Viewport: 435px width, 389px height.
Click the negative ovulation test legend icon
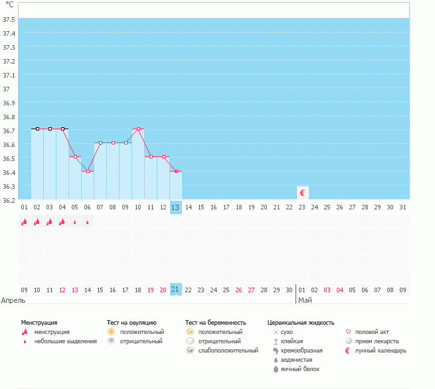112,341
